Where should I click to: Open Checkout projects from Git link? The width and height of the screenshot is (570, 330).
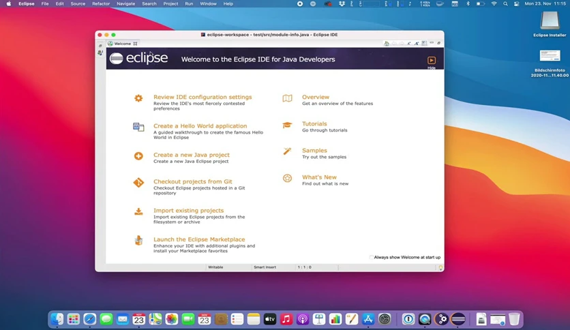[193, 181]
